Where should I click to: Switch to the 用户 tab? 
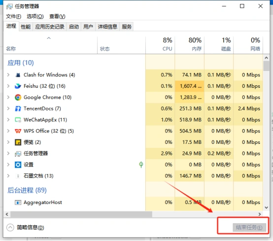click(88, 27)
